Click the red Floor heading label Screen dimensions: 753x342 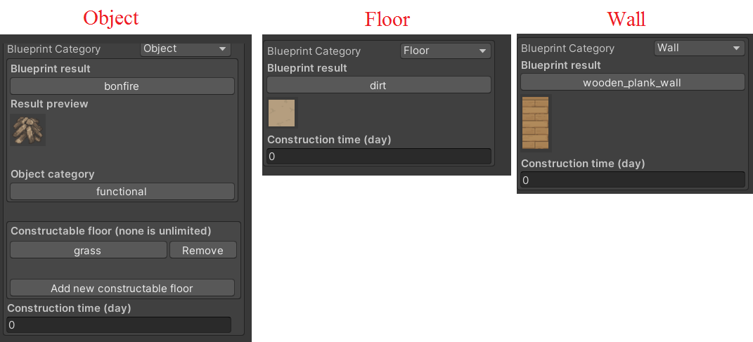[387, 19]
